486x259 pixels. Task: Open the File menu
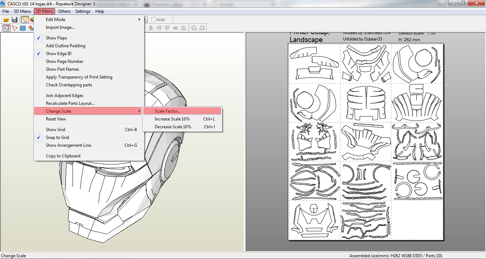(x=6, y=11)
